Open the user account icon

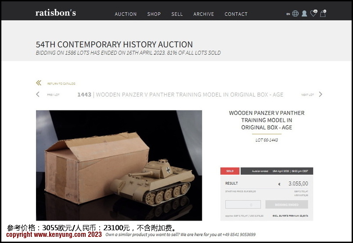coord(304,14)
